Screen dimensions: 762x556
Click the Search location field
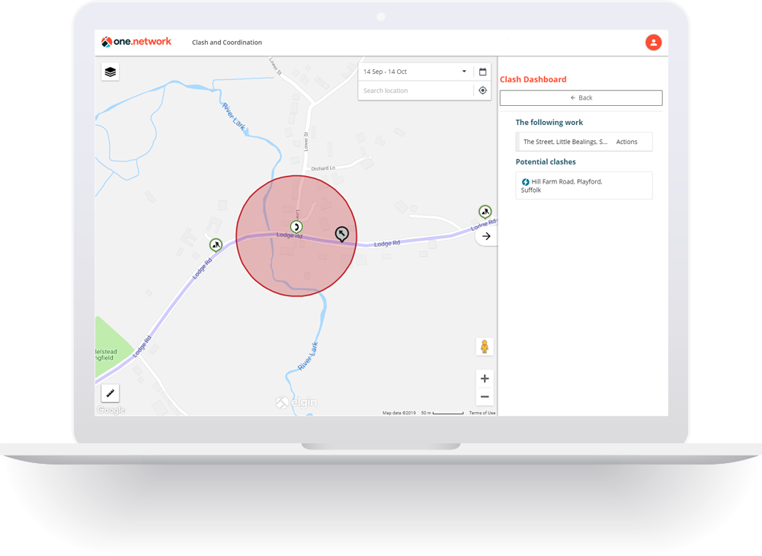(415, 91)
